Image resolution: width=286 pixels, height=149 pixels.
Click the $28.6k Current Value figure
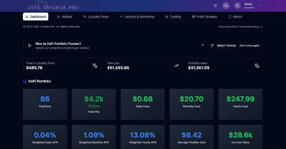click(240, 135)
